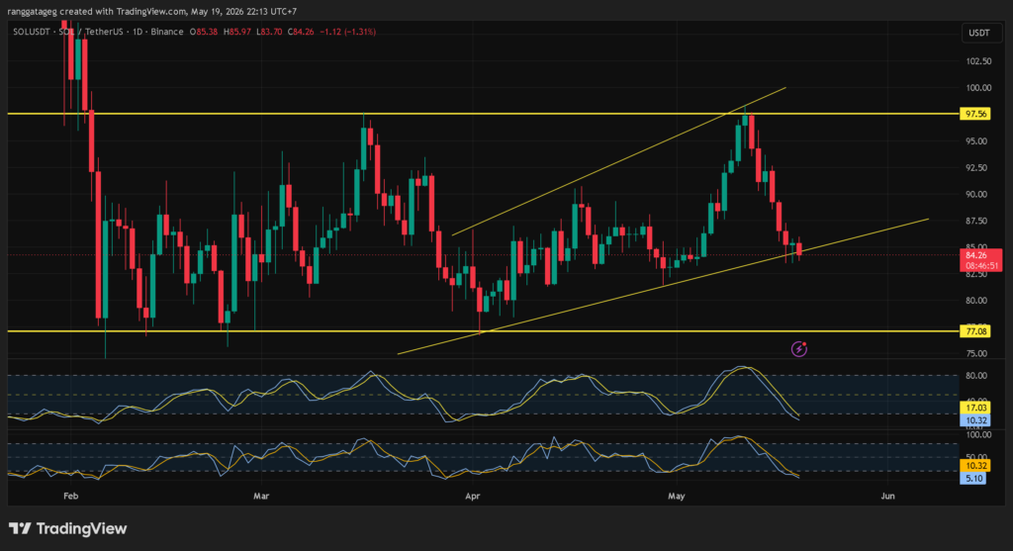
Task: Click the change value −1.12 (−1.31%)
Action: (349, 32)
